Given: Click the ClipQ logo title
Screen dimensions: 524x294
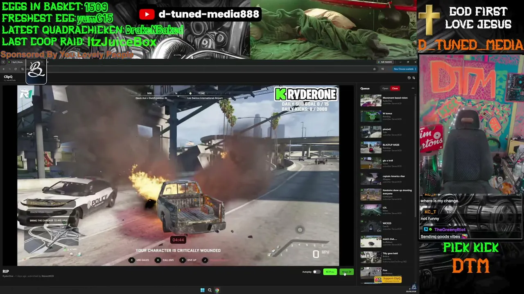Looking at the screenshot, I should pyautogui.click(x=8, y=77).
